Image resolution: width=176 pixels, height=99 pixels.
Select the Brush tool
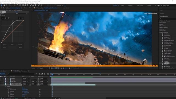pos(31,5)
